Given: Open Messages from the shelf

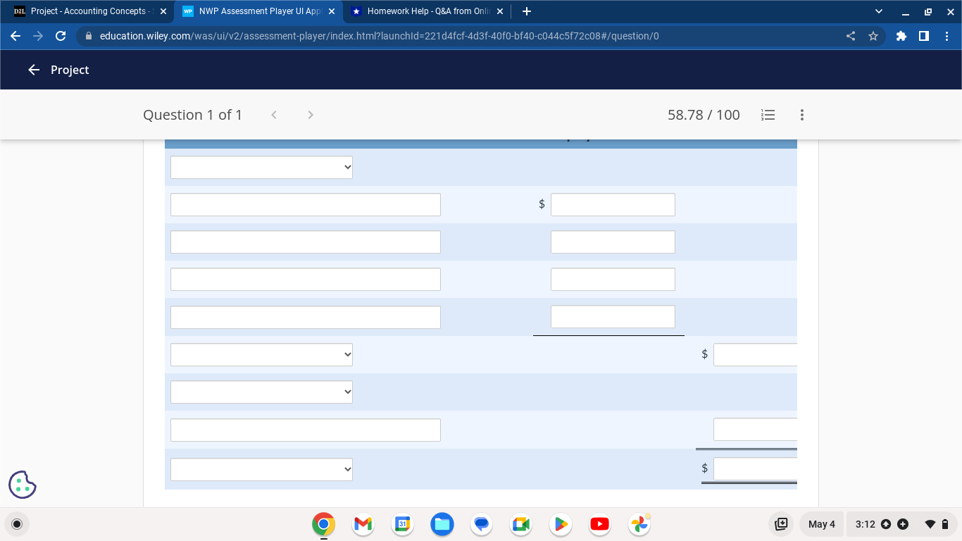Looking at the screenshot, I should (x=481, y=524).
